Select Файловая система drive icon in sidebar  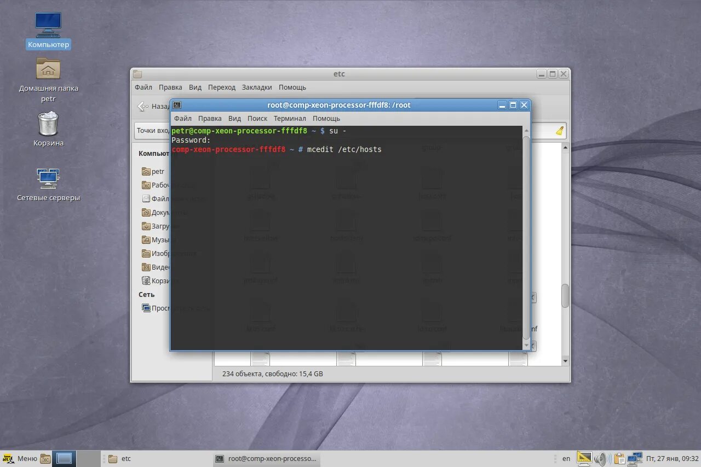pyautogui.click(x=146, y=199)
